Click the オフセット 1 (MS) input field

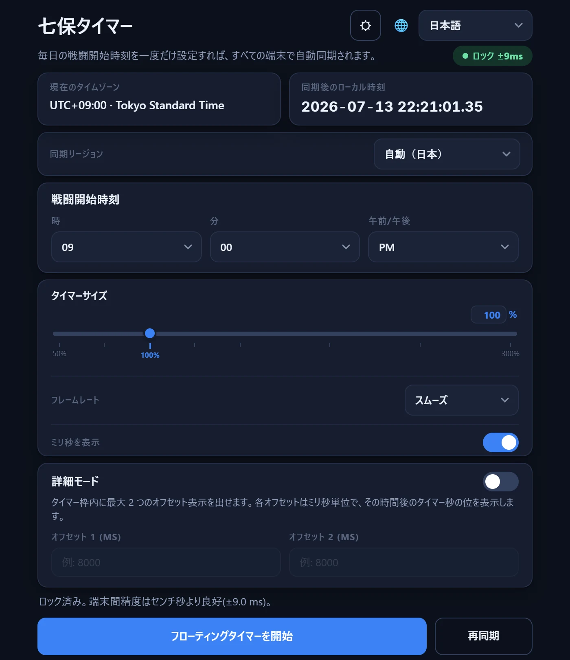(166, 562)
